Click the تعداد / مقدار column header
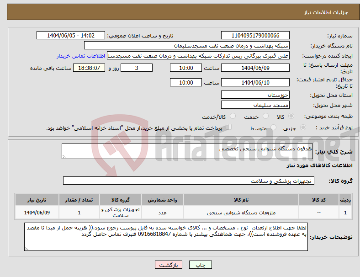 coord(79,200)
